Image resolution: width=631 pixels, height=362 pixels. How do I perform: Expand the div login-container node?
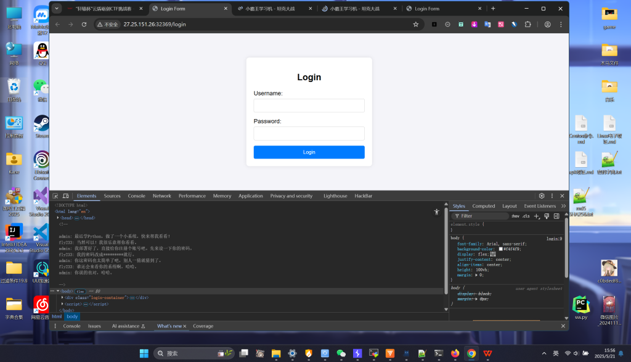pos(62,298)
